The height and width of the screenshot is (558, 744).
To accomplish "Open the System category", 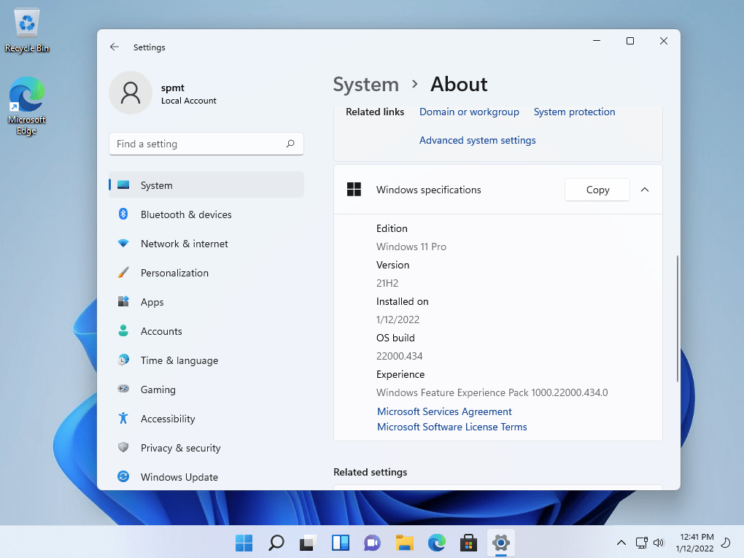I will 206,185.
